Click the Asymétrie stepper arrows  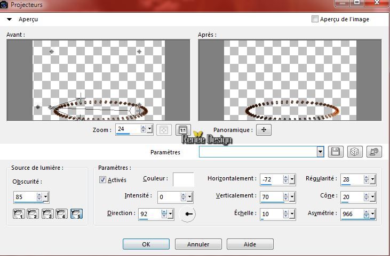(366, 214)
